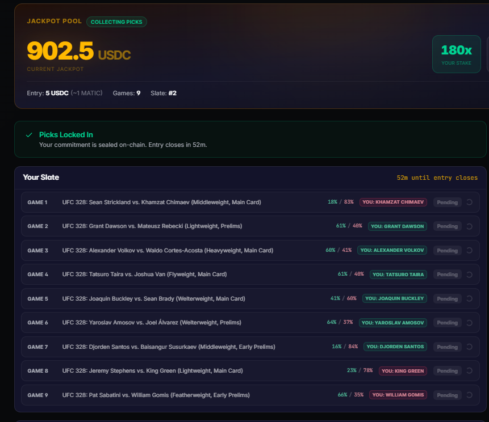Select the YOU: ALEXANDER VOLKOV pick badge
Viewport: 489px width, 422px height.
coord(392,250)
